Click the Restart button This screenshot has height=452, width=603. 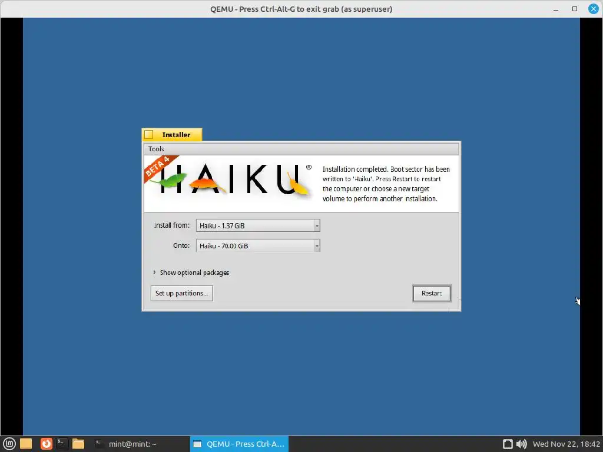pos(432,293)
